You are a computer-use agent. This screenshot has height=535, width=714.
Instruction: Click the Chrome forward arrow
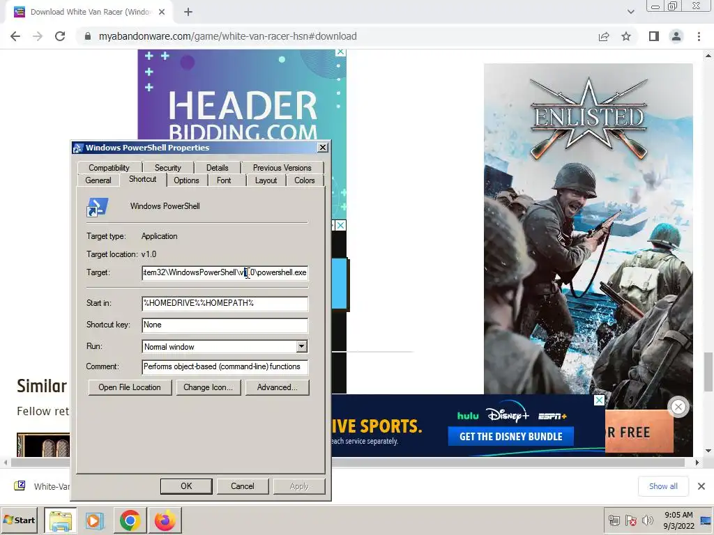pos(38,36)
